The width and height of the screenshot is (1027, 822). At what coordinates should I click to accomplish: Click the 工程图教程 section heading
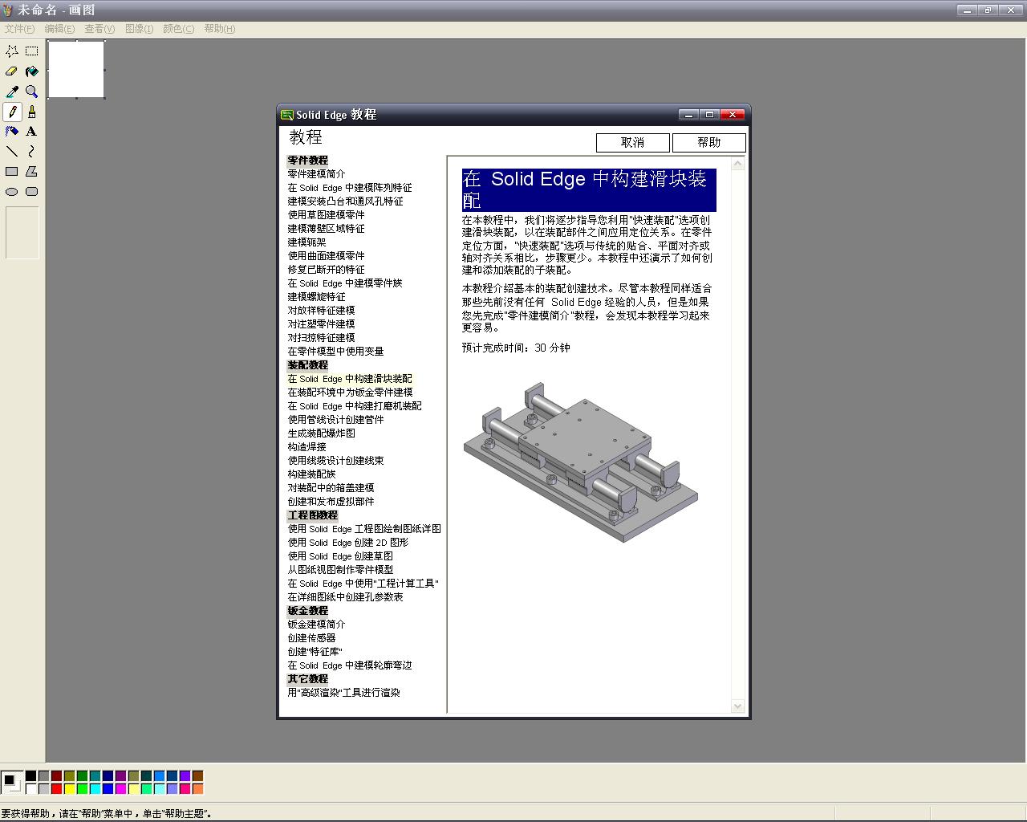pyautogui.click(x=313, y=515)
